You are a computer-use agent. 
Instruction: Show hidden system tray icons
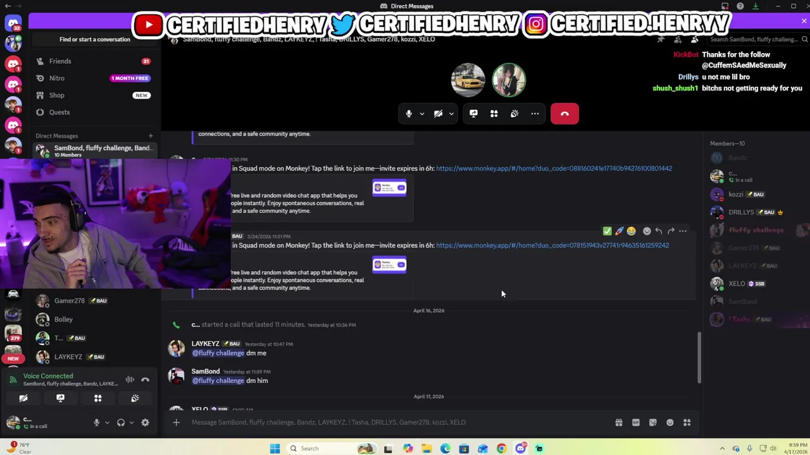pyautogui.click(x=721, y=449)
